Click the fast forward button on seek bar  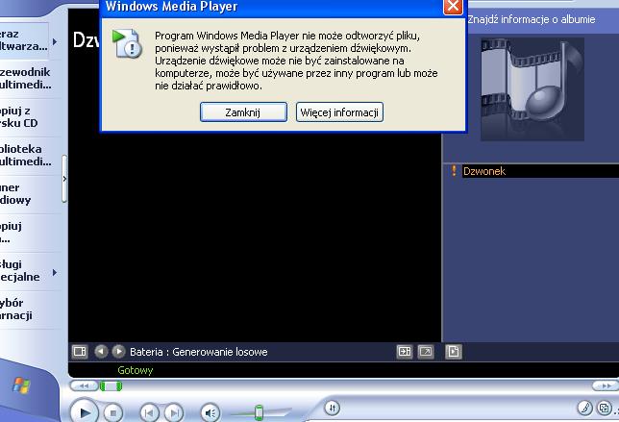coord(606,385)
